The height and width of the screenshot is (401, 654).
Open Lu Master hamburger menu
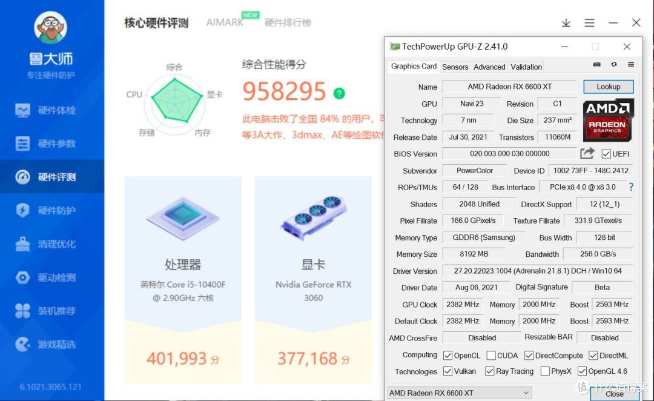coord(589,22)
